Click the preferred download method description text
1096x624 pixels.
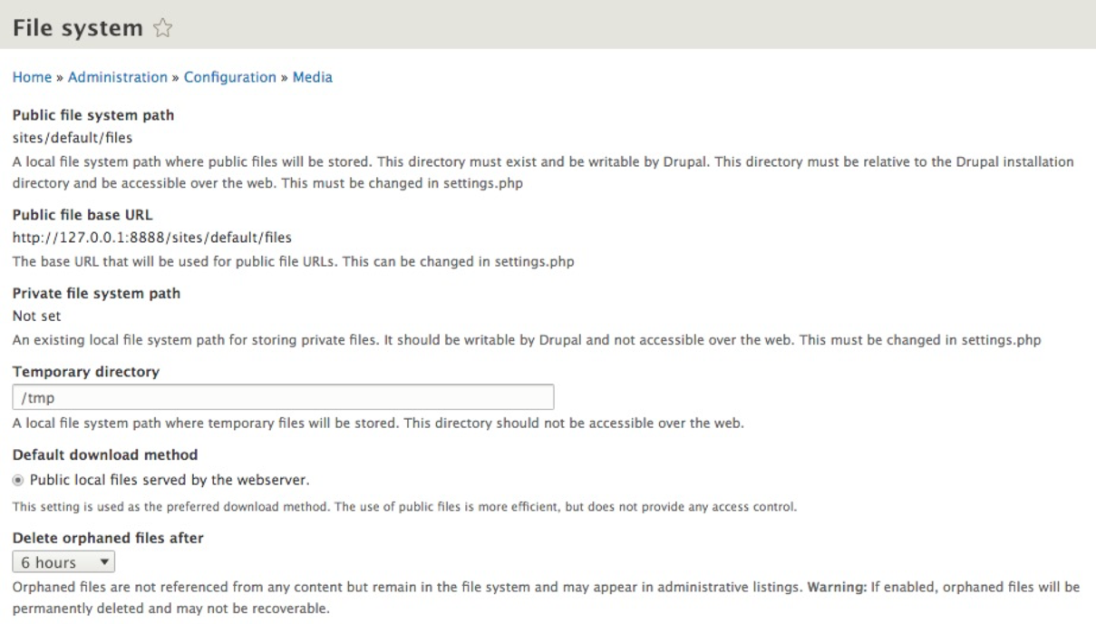(x=405, y=506)
